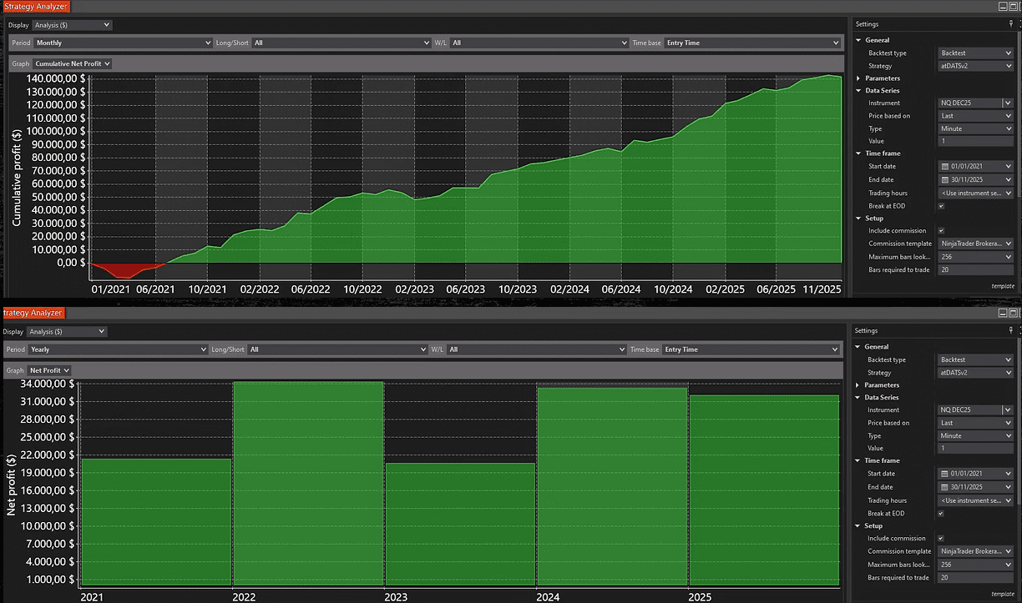Click the Instrument selector arrow beside the monthly chart
The height and width of the screenshot is (603, 1022).
pyautogui.click(x=1009, y=103)
